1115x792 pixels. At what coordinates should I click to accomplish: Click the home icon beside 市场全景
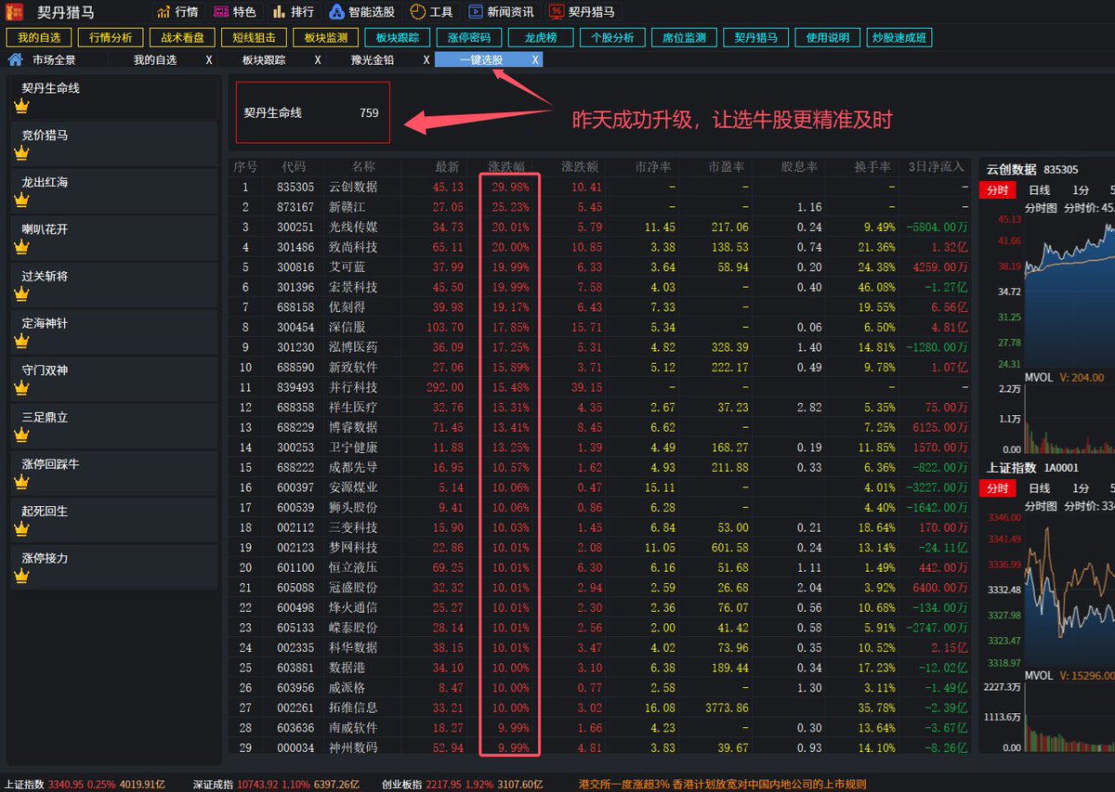16,59
